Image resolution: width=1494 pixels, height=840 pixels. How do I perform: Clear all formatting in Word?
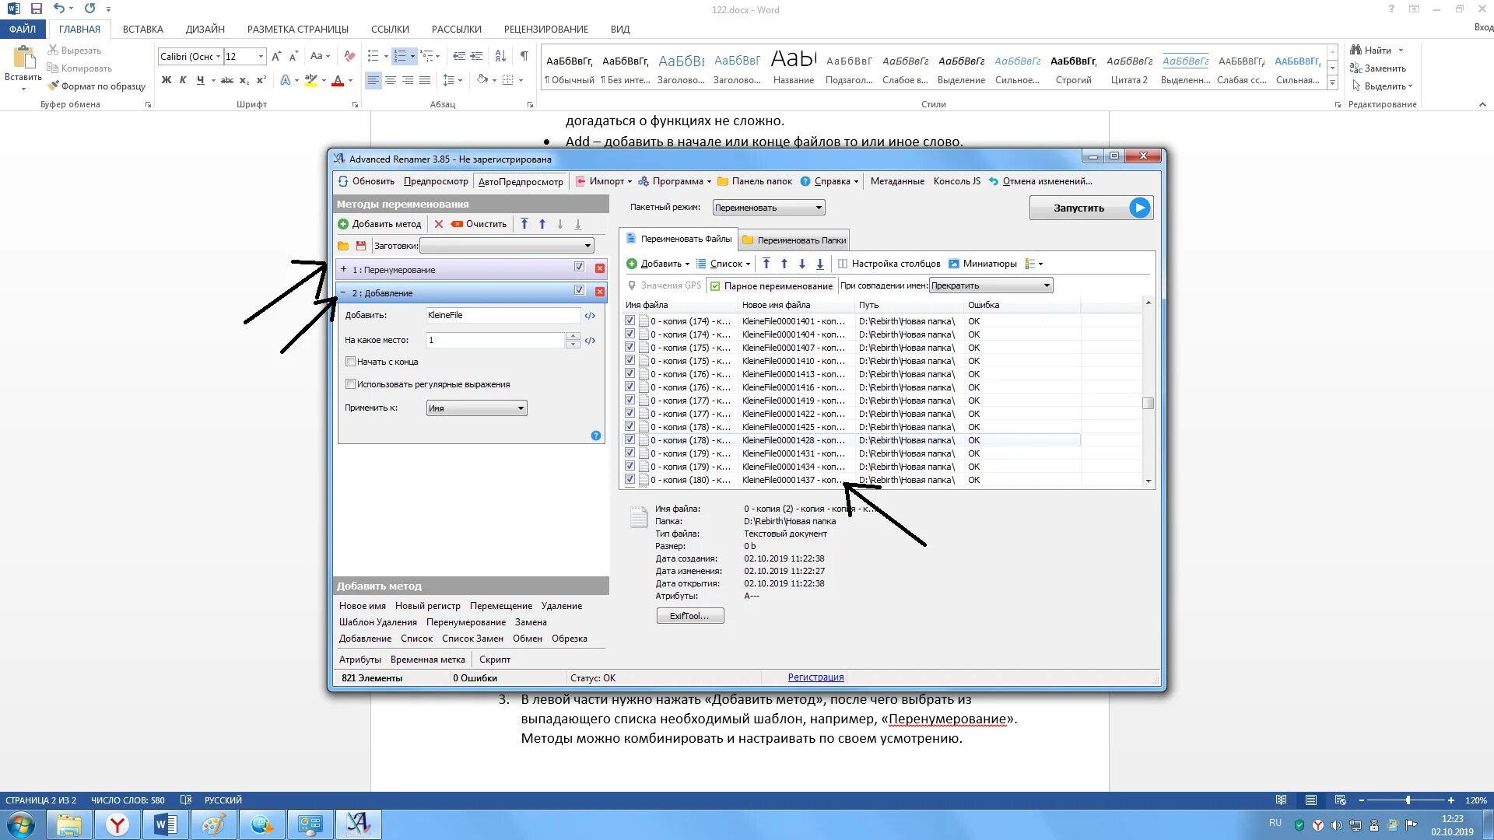tap(349, 56)
